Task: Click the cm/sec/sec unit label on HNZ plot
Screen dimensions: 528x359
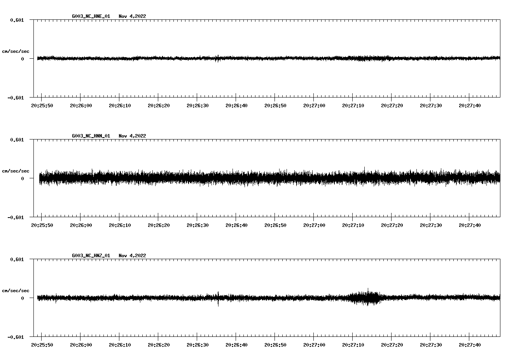Action: 16,291
